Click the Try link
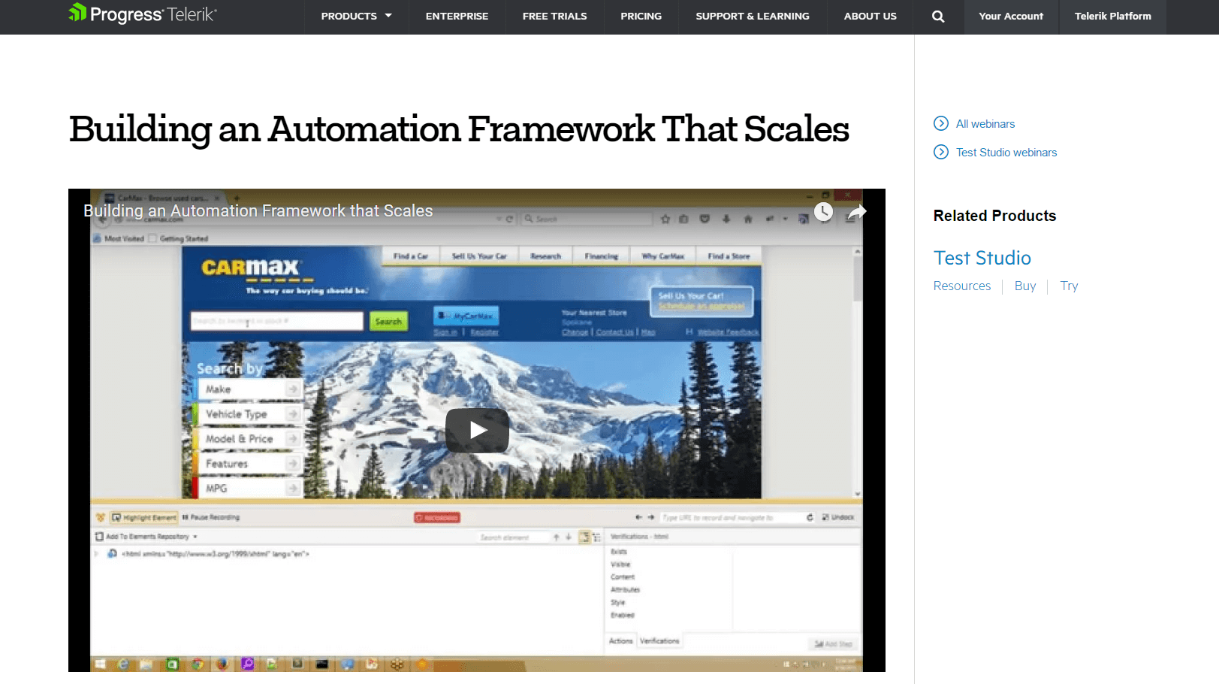Viewport: 1219px width, 684px height. [x=1069, y=286]
